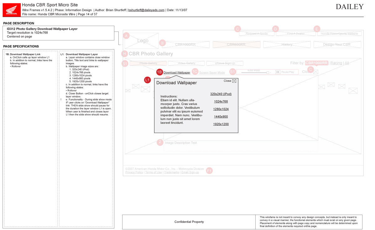Open the CBR1000RR navigation tab
The height and width of the screenshot is (230, 375).
(x=185, y=44)
